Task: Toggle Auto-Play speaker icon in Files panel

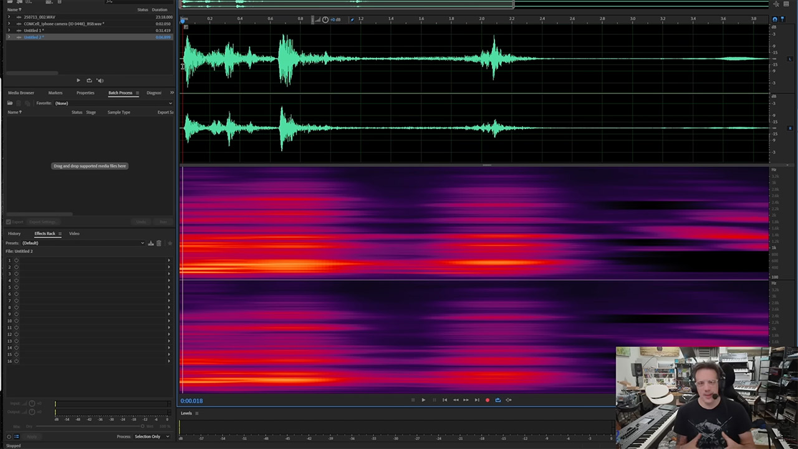Action: point(100,80)
